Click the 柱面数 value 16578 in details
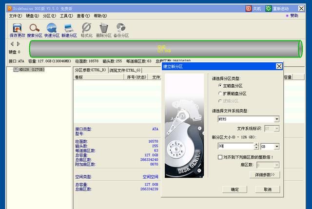This screenshot has height=209, width=312. pyautogui.click(x=153, y=141)
